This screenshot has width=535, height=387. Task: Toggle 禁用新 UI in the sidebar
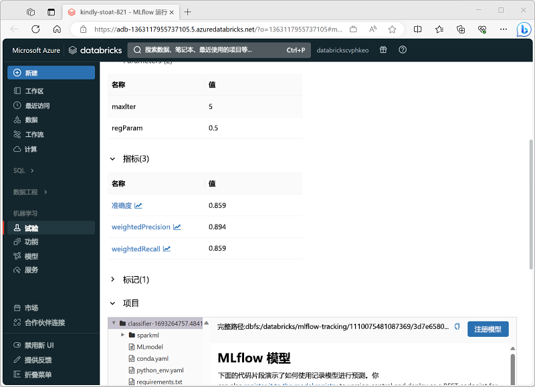point(17,345)
